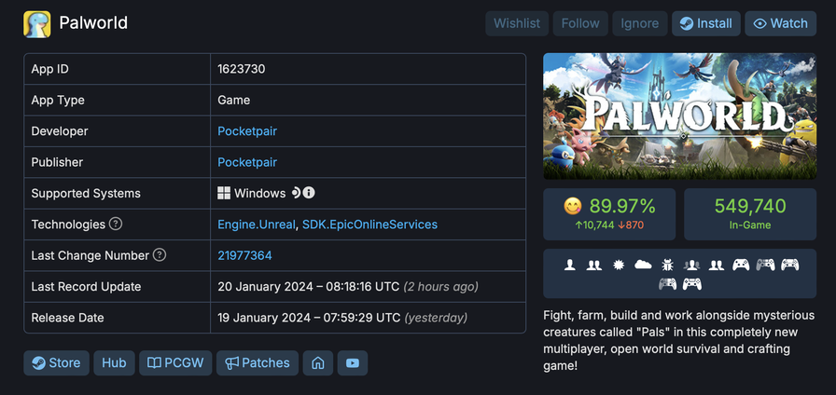Open the YouTube icon link

click(x=352, y=362)
